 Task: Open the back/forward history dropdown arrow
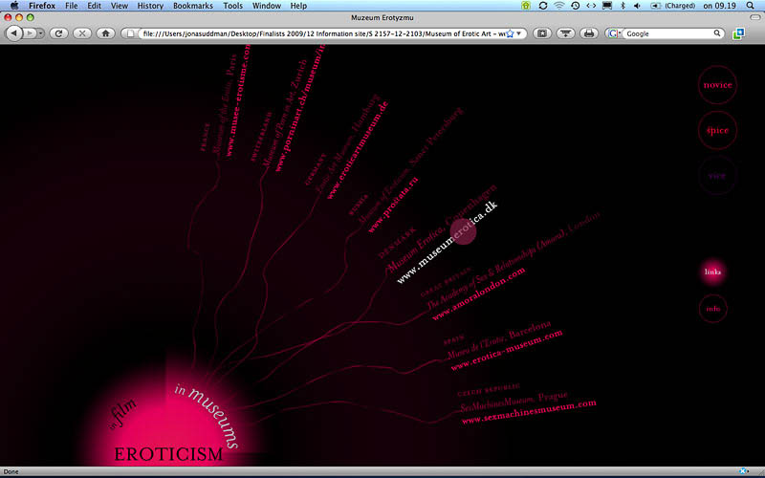(40, 33)
